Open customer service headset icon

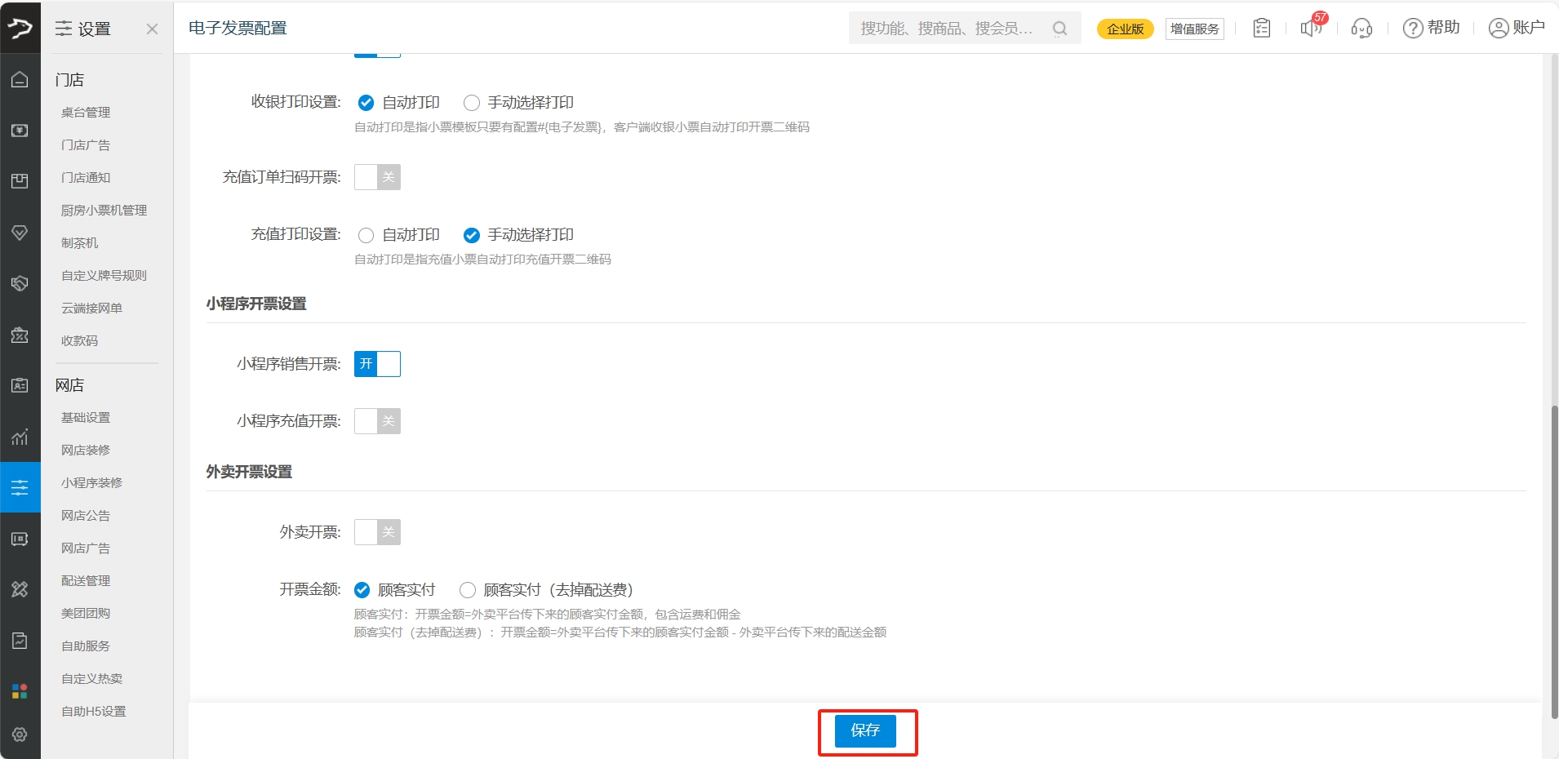(1361, 29)
